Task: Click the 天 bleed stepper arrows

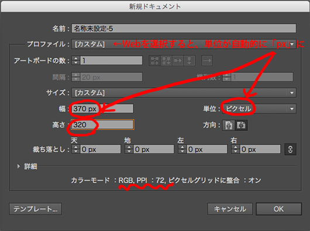Action: [x=75, y=149]
